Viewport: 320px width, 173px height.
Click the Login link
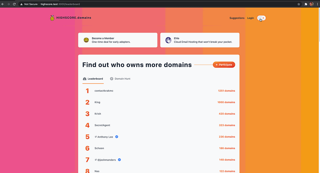(250, 18)
